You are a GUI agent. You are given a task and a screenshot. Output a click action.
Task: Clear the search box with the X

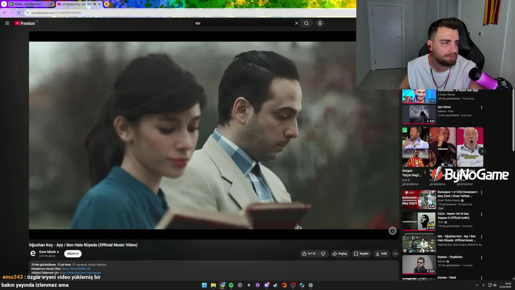pos(297,23)
